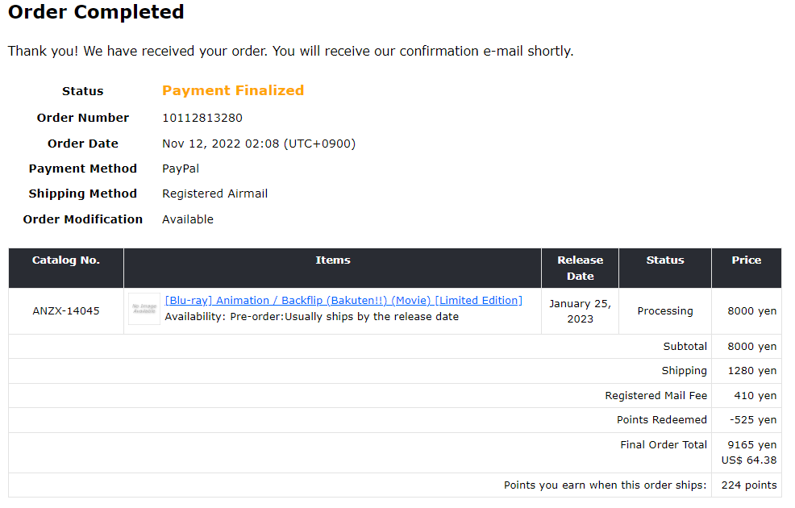Click the 'Payment Finalized' status text
The height and width of the screenshot is (508, 795).
pos(233,90)
